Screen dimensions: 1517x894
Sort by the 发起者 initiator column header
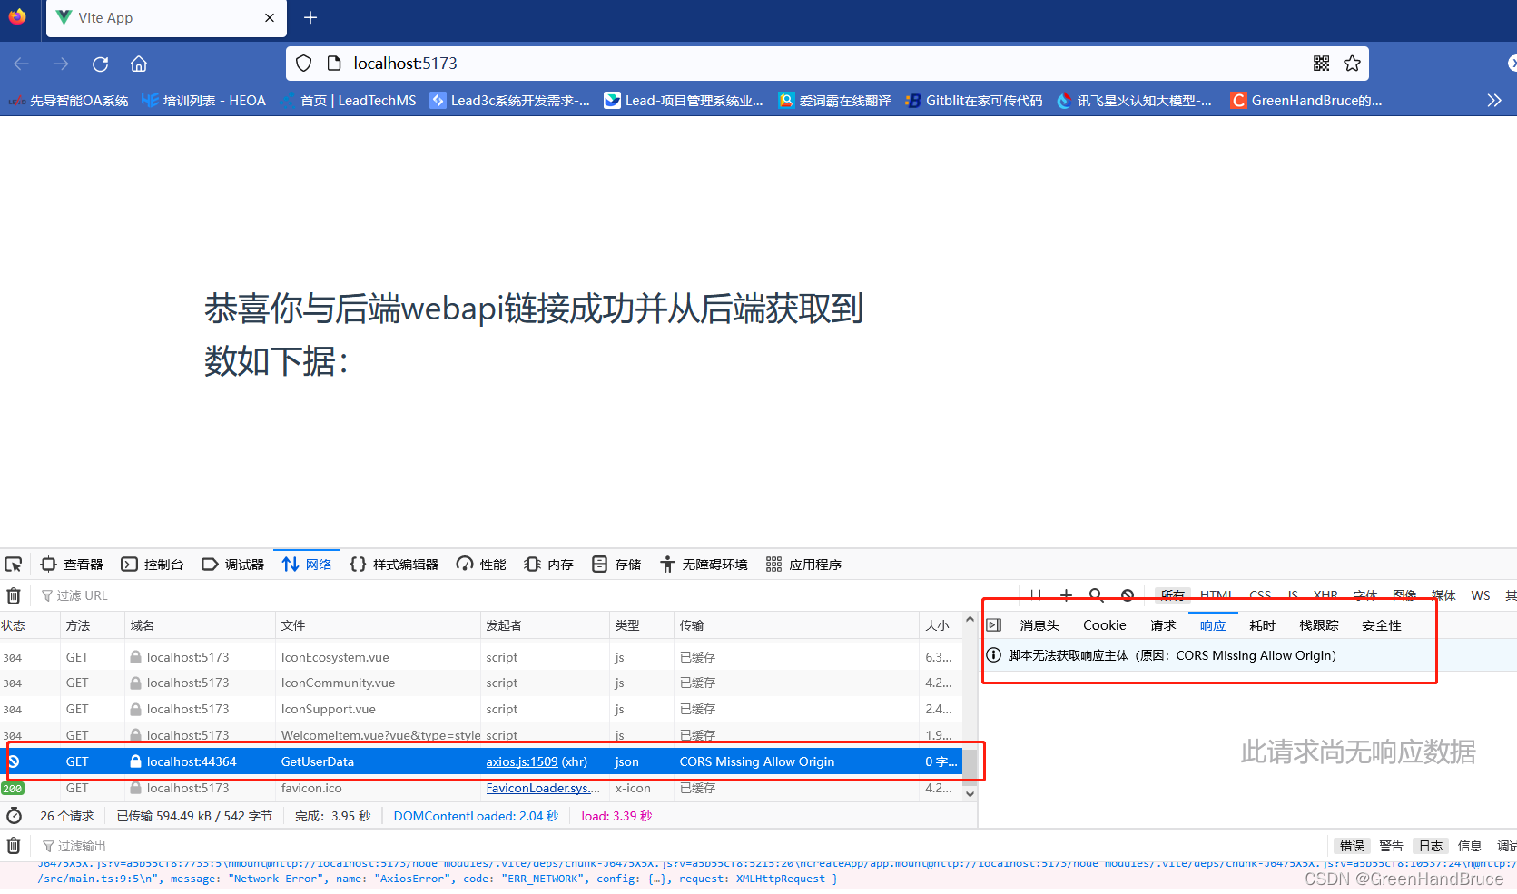click(545, 625)
